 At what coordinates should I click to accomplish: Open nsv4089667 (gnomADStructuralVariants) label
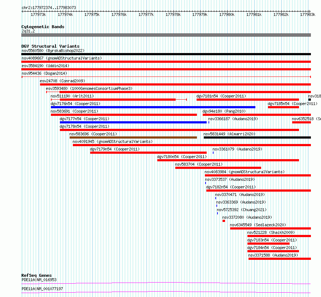62,58
